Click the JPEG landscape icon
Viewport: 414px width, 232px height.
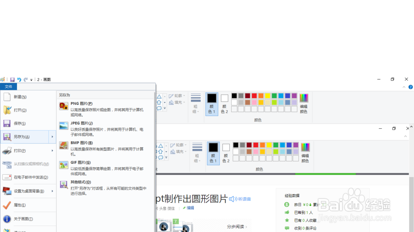[64, 125]
